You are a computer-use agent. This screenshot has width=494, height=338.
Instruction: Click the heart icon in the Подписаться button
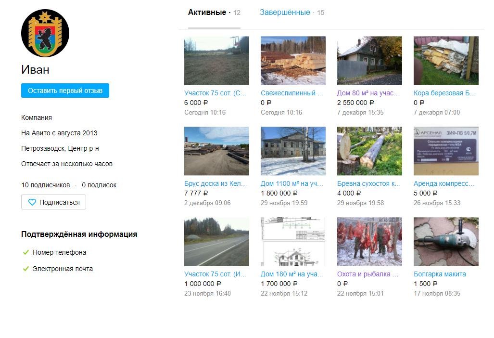pos(32,202)
